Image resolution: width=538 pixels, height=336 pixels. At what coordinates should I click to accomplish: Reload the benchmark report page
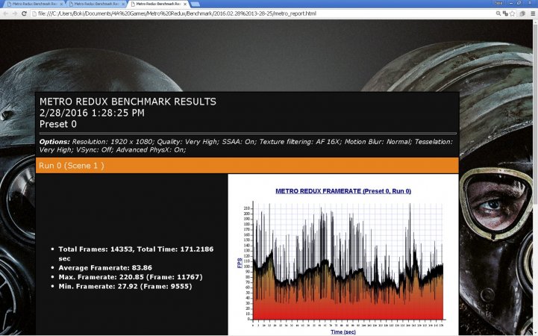tap(24, 13)
